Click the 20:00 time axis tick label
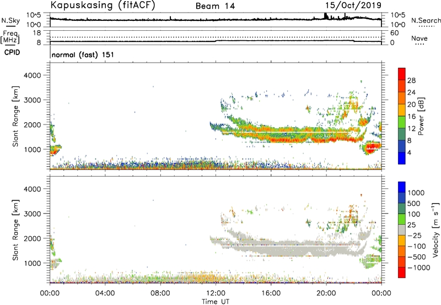Image resolution: width=441 pixels, height=305 pixels. (326, 293)
